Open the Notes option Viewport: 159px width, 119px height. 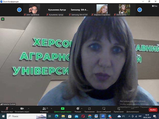[x=119, y=110]
